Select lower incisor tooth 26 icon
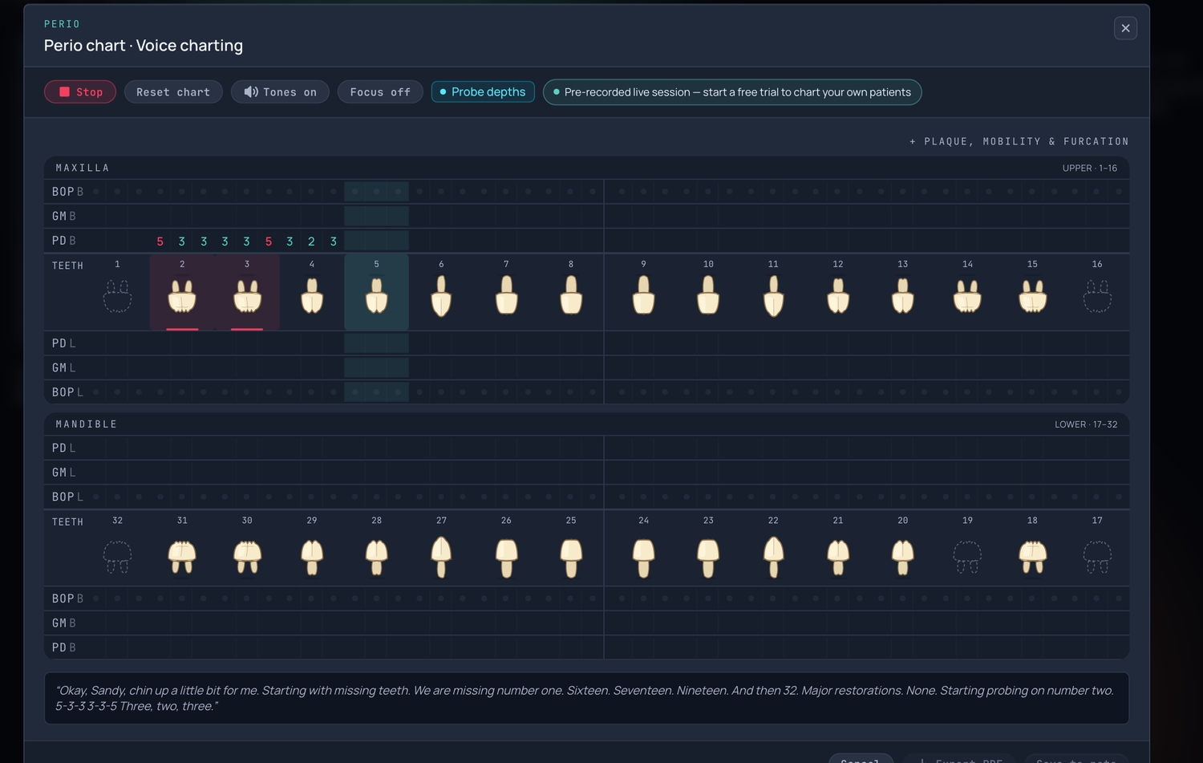This screenshot has height=763, width=1203. [x=506, y=558]
